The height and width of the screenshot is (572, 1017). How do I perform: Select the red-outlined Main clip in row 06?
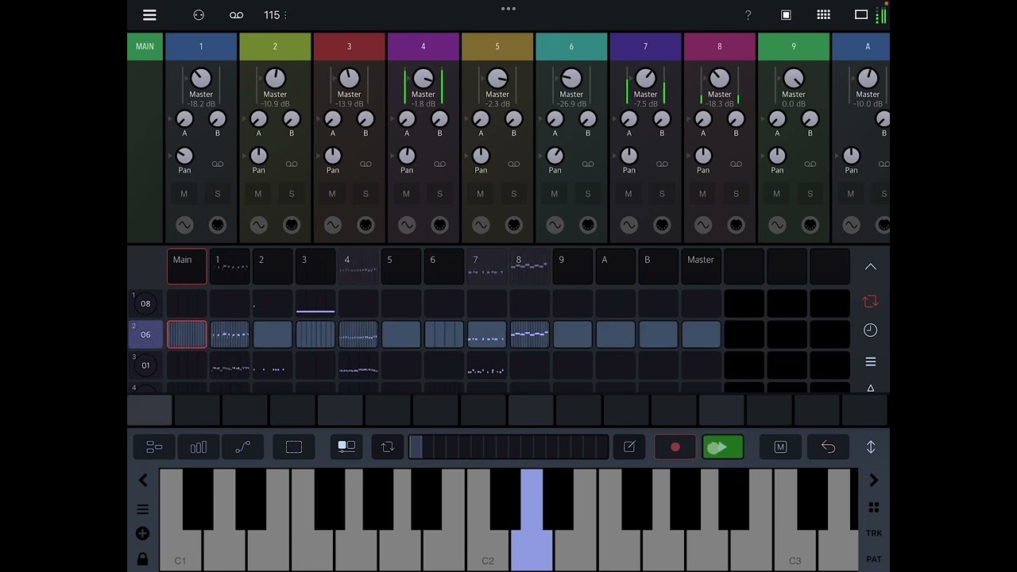[x=187, y=334]
